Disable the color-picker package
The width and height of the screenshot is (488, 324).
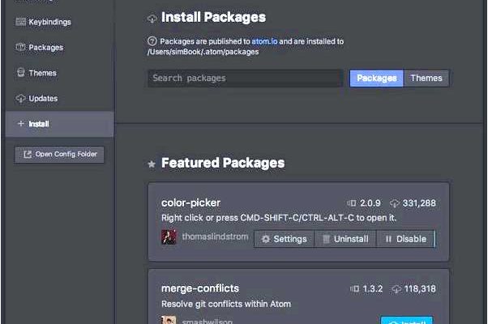point(406,239)
